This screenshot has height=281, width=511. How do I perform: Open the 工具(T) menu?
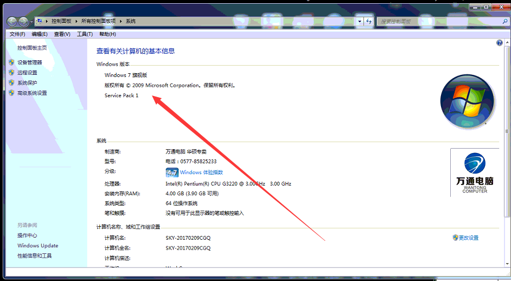pos(85,34)
